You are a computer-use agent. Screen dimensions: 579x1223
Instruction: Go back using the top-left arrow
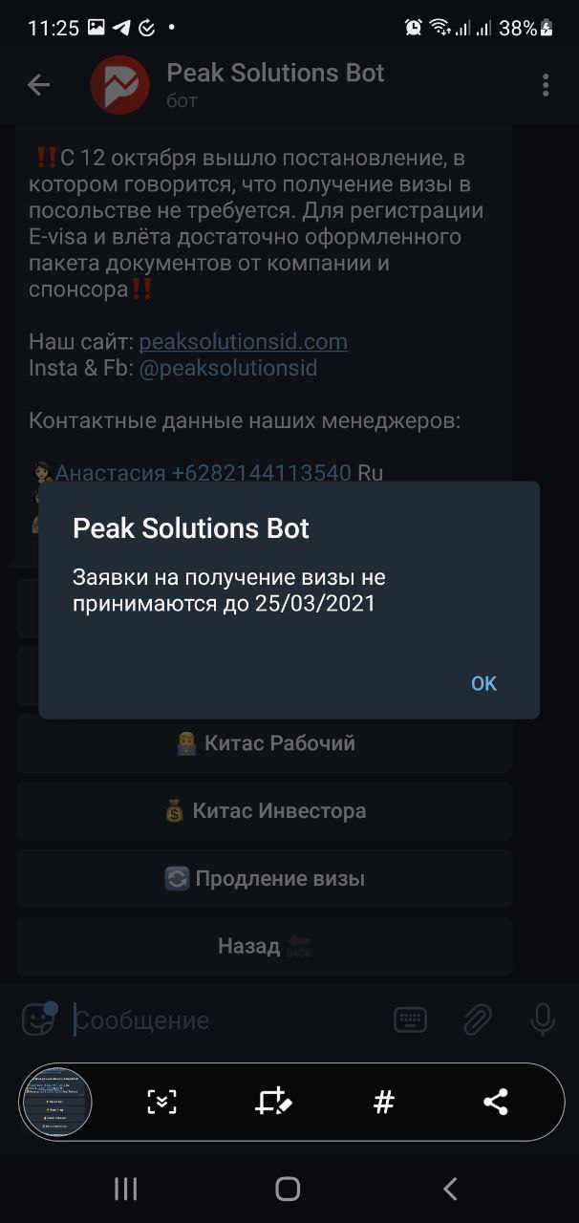coord(38,85)
